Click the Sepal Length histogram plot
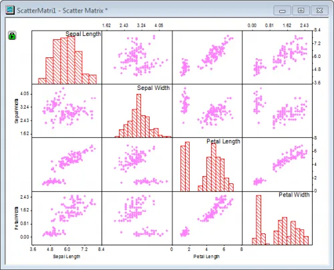This screenshot has width=334, height=270. point(67,60)
